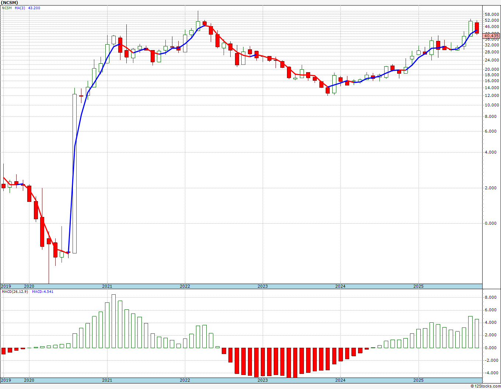
Task: Click the MACD(26,12,9) indicator label
Action: [15, 292]
